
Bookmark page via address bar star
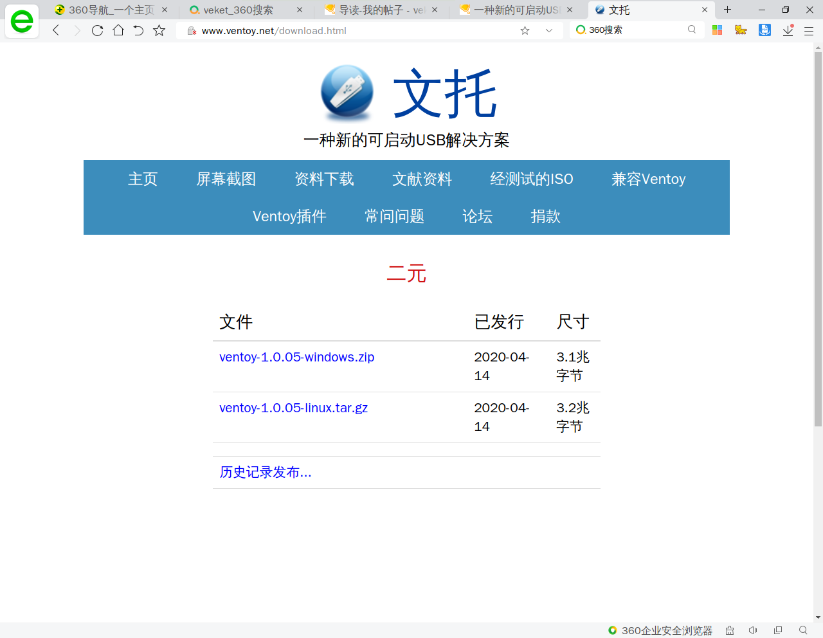[x=525, y=30]
